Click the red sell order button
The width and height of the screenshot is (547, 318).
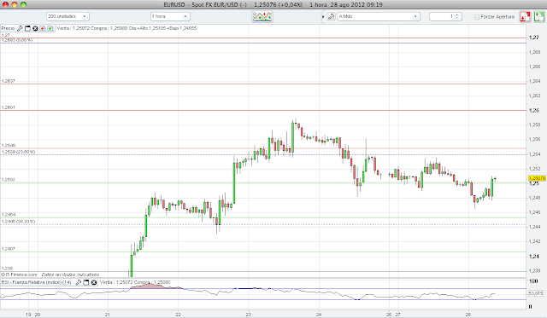525,16
